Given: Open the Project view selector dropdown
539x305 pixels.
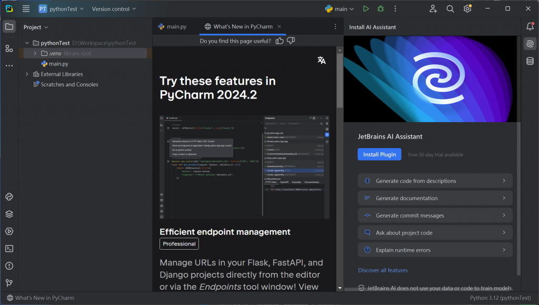Looking at the screenshot, I should [36, 27].
